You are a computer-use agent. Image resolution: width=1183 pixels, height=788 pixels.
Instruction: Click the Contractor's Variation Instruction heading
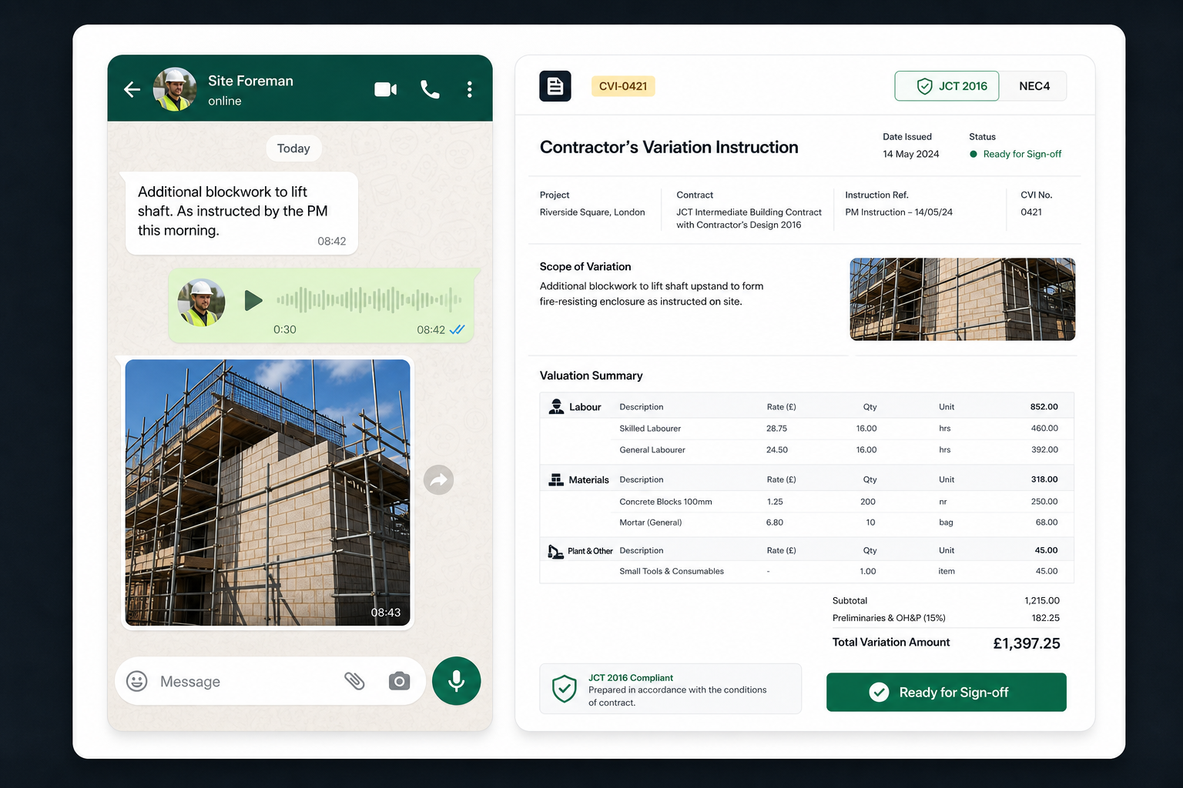(669, 148)
